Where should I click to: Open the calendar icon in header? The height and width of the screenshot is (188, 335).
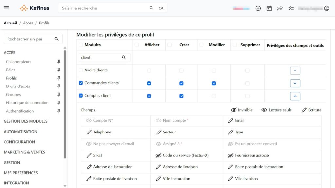(x=269, y=8)
